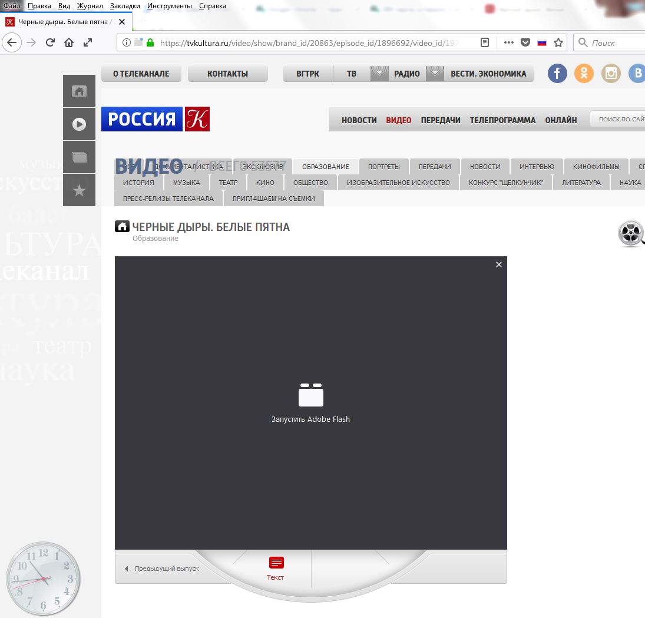Expand dropdown arrow next to РАДИО

click(x=435, y=74)
